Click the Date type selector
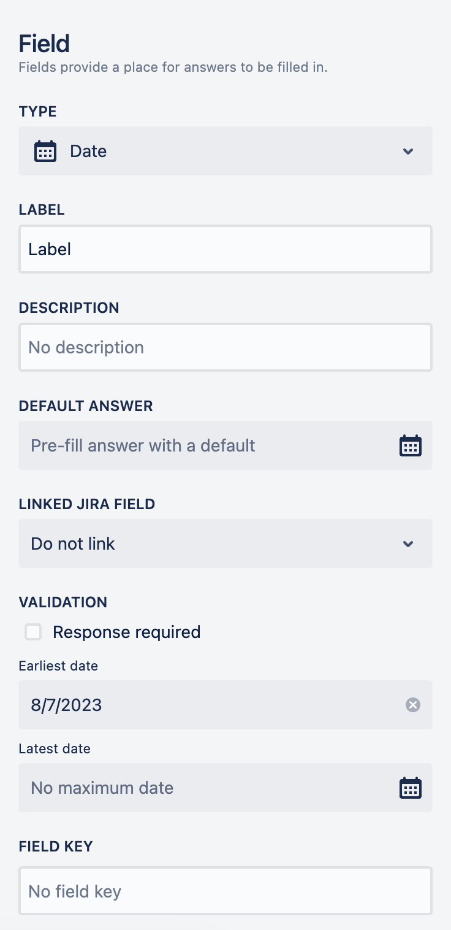451x930 pixels. (x=225, y=151)
